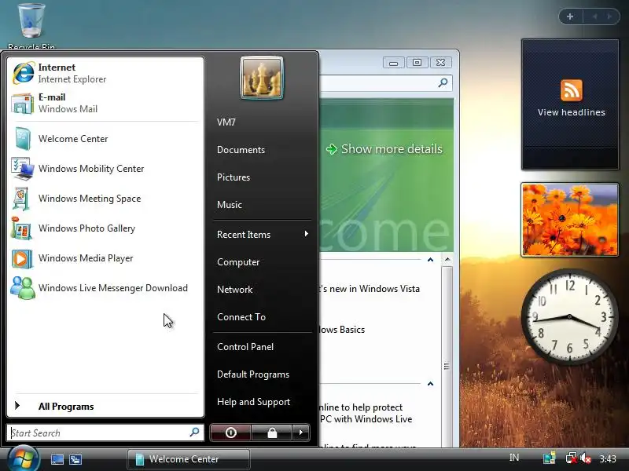Open shutdown options arrow menu
Screen dimensions: 629x471
301,433
